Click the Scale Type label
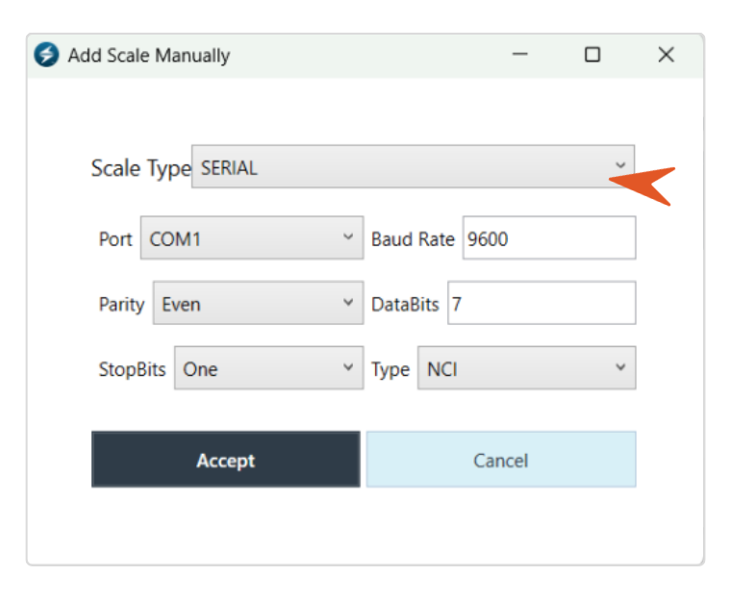This screenshot has height=601, width=731. coord(141,168)
